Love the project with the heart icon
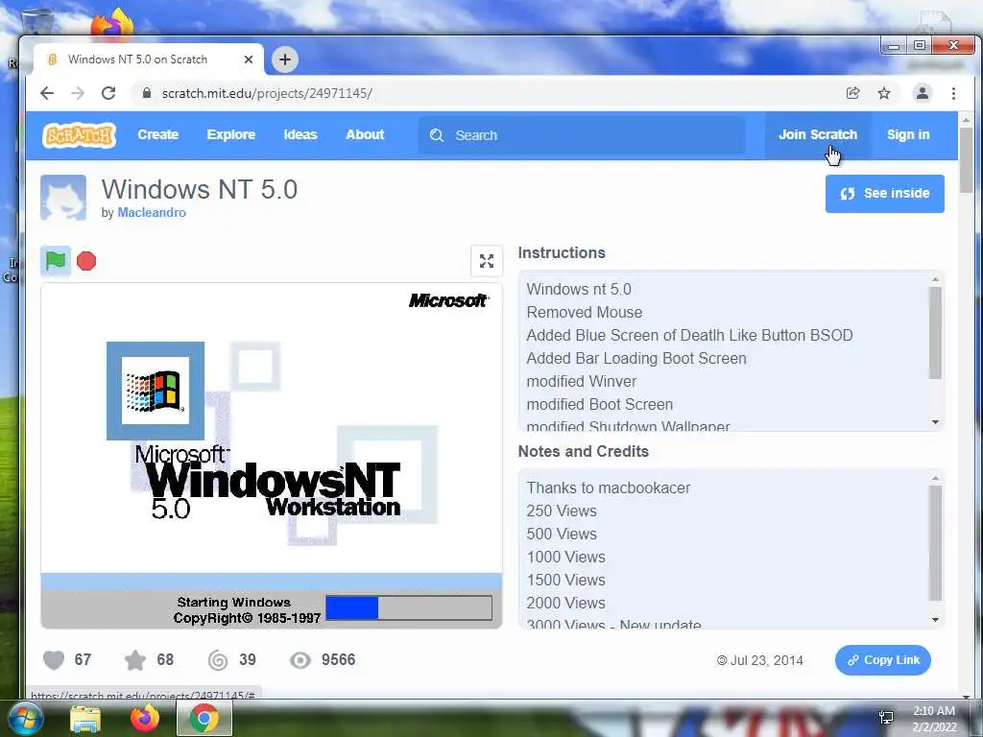Image resolution: width=983 pixels, height=737 pixels. (x=54, y=660)
